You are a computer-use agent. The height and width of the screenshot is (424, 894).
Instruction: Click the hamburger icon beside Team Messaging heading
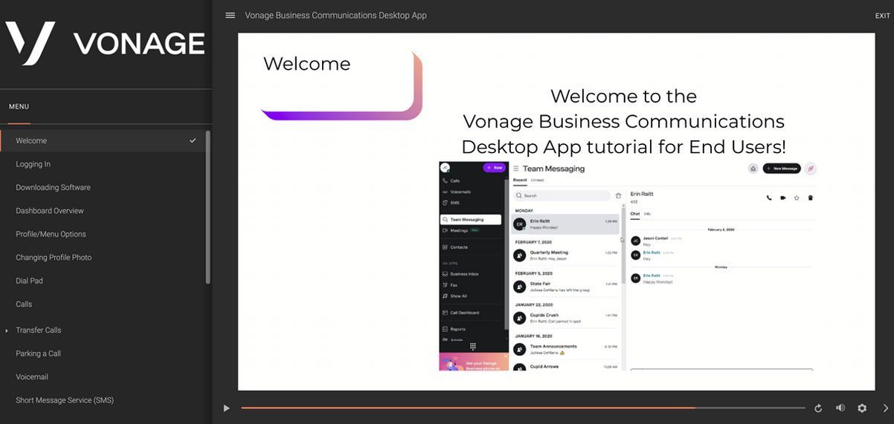515,169
